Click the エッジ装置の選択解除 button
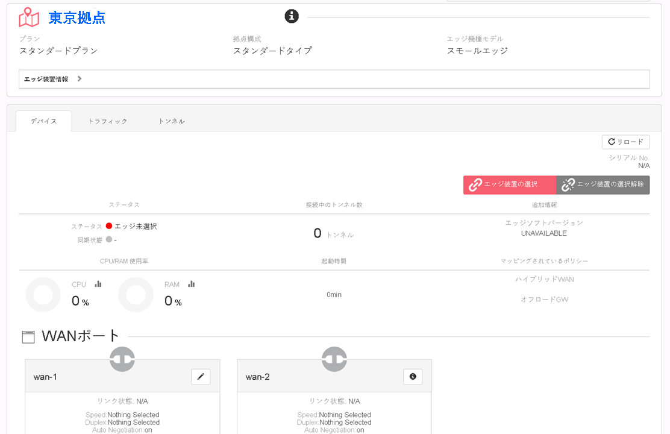670x434 pixels. pyautogui.click(x=603, y=184)
